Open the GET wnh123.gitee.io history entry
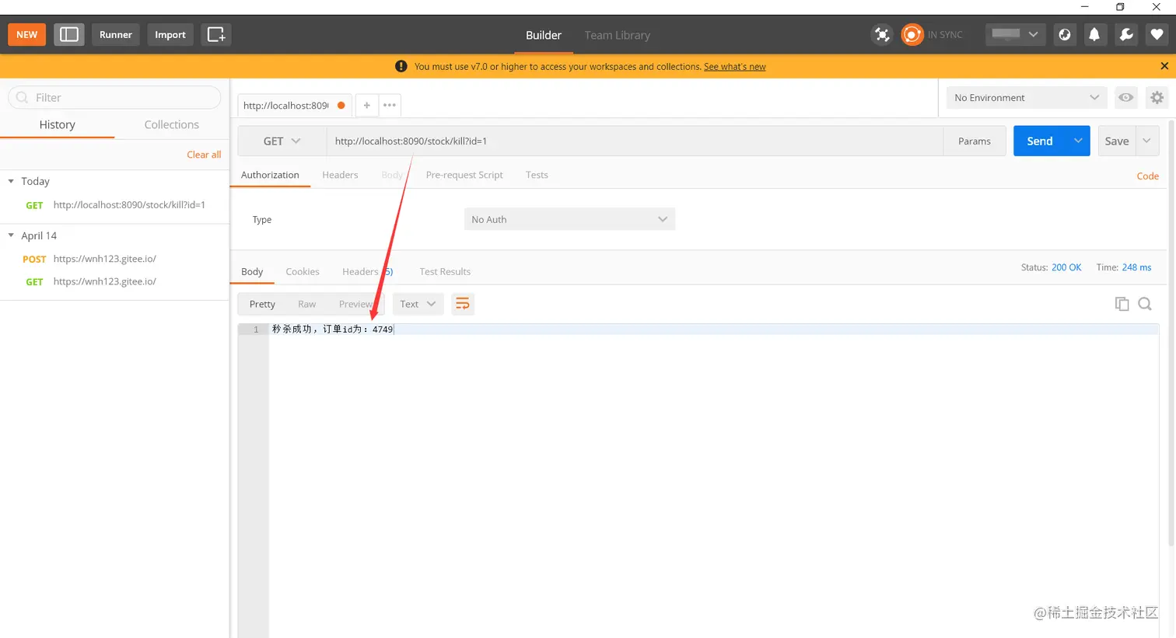 (115, 281)
